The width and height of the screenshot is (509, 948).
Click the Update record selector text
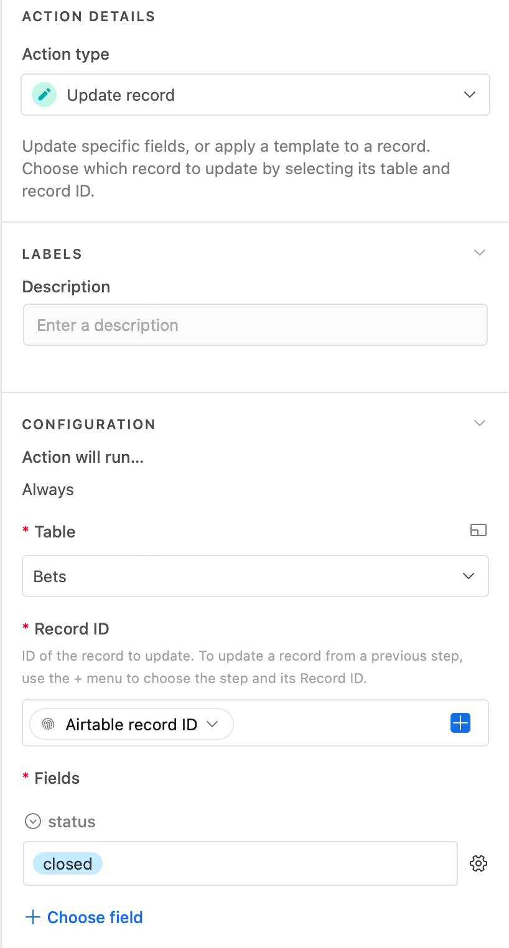(121, 95)
